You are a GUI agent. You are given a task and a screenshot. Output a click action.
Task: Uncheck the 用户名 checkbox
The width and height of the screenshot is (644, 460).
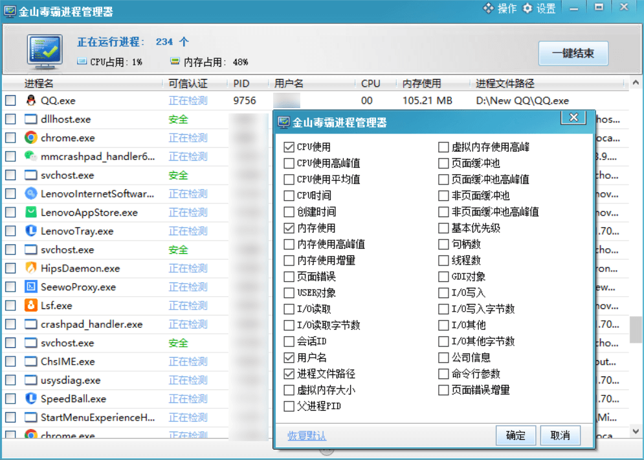coord(289,358)
